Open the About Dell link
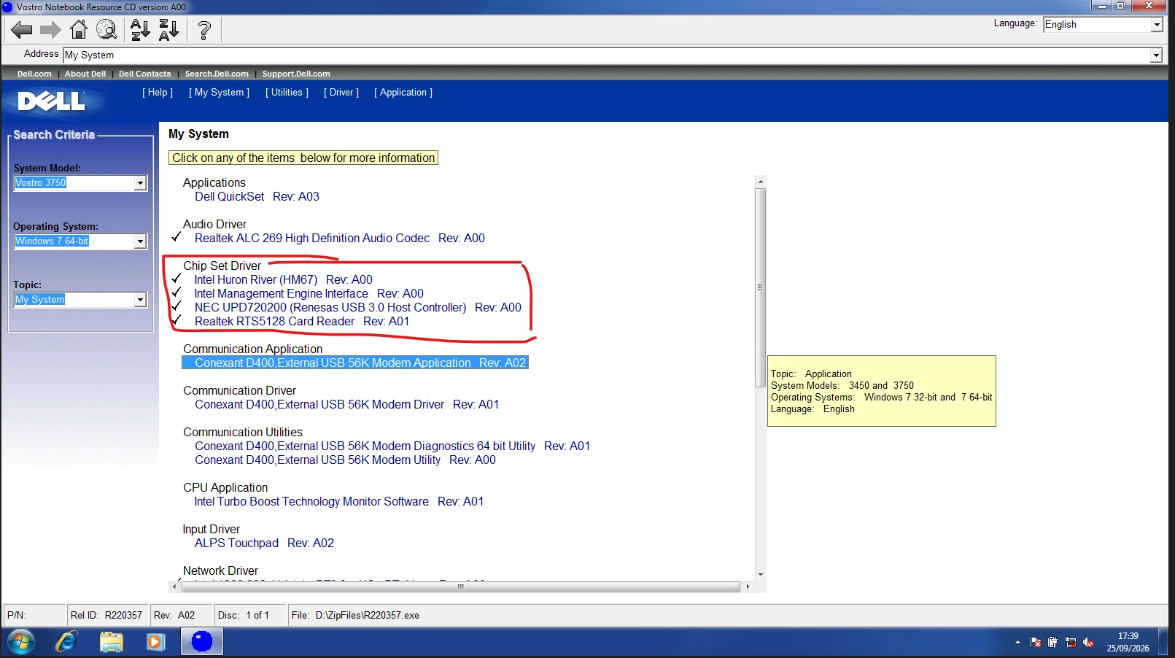The height and width of the screenshot is (658, 1175). pos(85,74)
